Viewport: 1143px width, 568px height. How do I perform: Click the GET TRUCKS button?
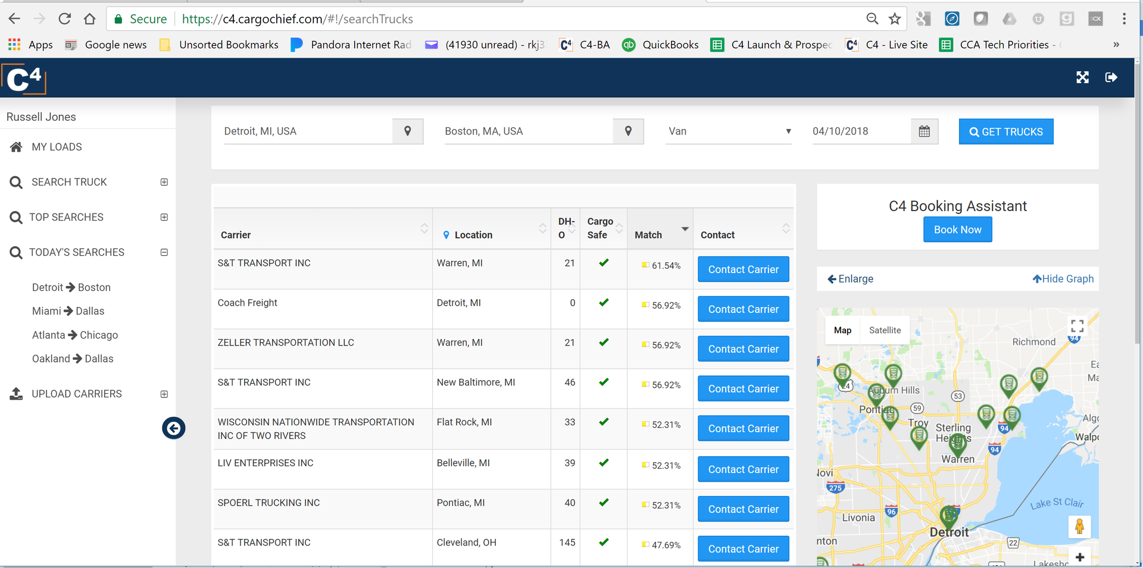[1005, 131]
